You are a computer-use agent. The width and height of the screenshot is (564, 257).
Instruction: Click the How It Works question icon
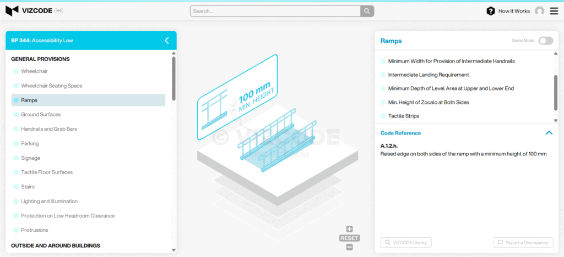click(x=491, y=11)
